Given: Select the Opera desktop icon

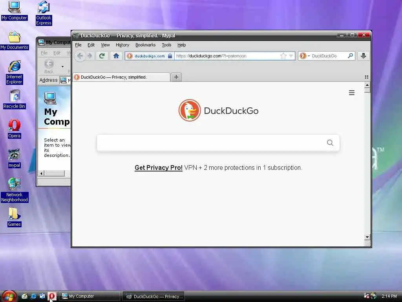Looking at the screenshot, I should [15, 129].
